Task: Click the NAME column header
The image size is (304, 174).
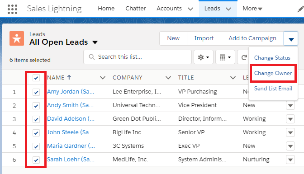Action: point(56,78)
